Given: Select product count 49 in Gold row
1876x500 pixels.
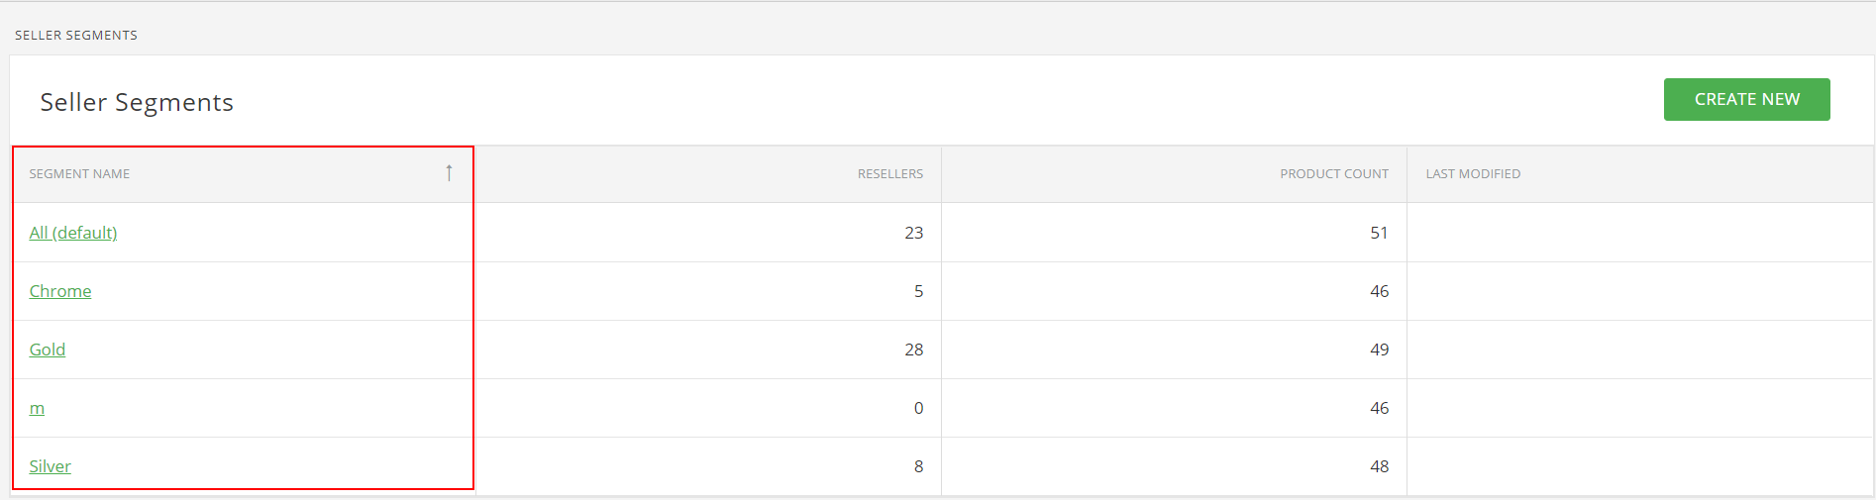Looking at the screenshot, I should (1379, 350).
